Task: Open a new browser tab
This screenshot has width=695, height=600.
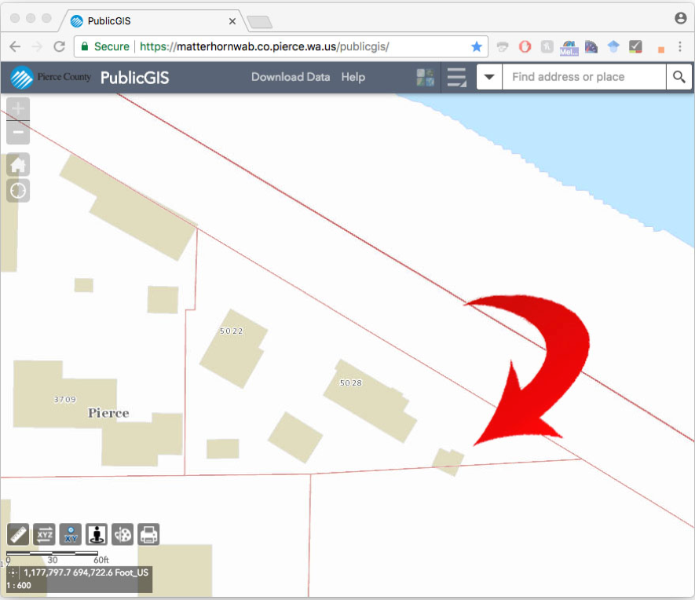Action: [259, 22]
